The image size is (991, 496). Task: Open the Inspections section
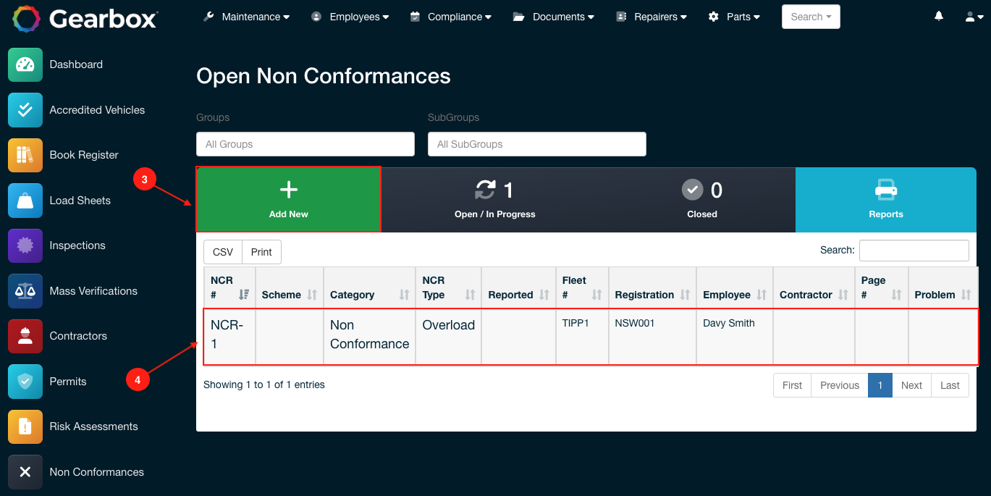click(77, 245)
